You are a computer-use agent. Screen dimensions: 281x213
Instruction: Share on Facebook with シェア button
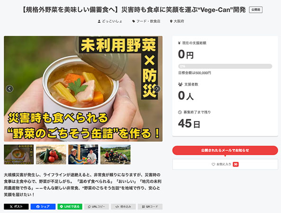coord(43,206)
